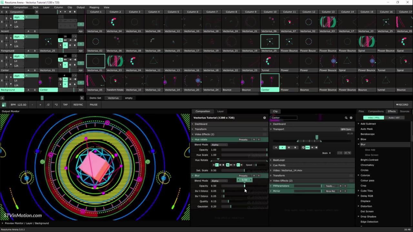Select the Edge Detection effect
This screenshot has height=232, width=413.
(x=369, y=222)
